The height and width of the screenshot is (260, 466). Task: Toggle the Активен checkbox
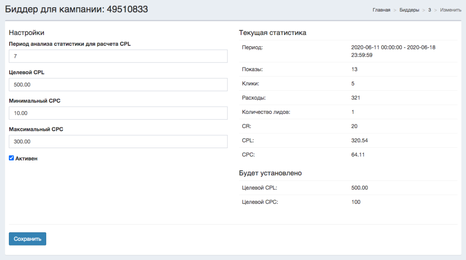[x=11, y=158]
